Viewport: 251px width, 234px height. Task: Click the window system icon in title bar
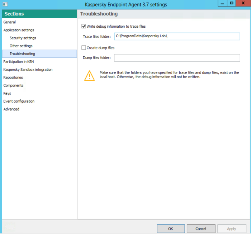pos(5,4)
